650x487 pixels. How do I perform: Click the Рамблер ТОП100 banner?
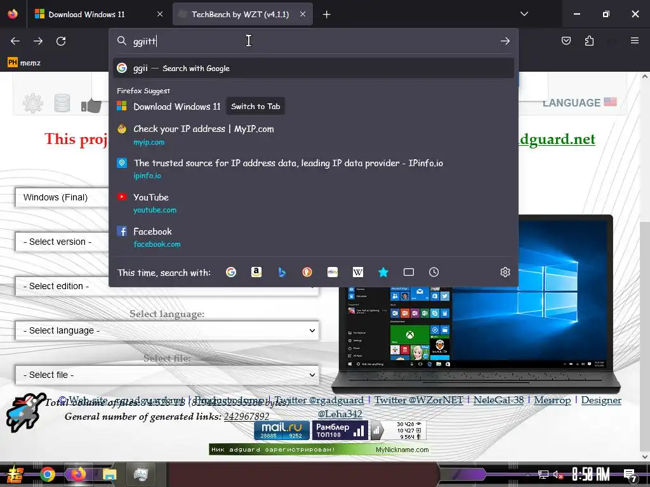340,431
